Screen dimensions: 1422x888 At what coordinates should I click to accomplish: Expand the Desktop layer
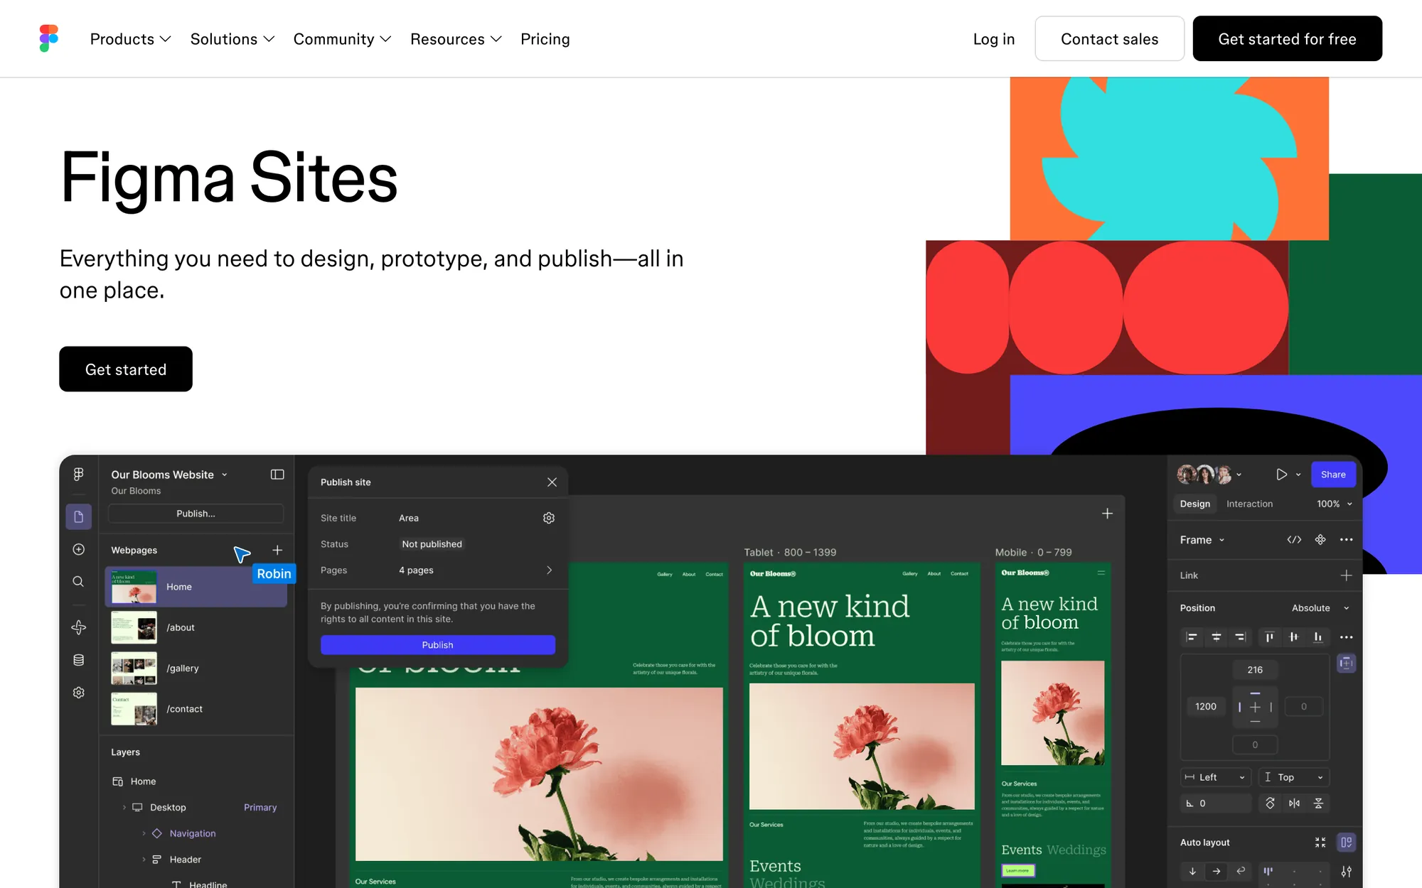[124, 807]
